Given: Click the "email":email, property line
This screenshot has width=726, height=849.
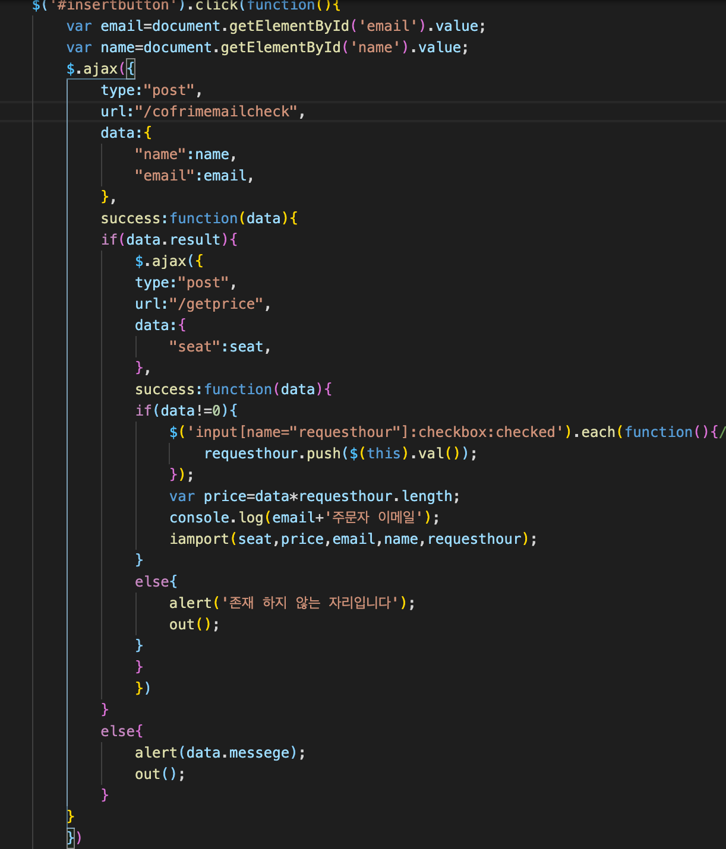Looking at the screenshot, I should (194, 176).
